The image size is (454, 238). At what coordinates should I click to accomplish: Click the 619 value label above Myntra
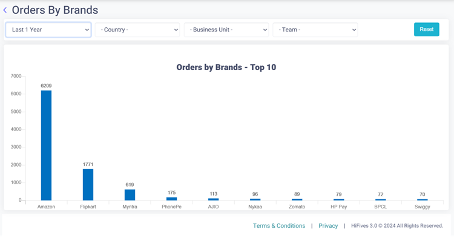pyautogui.click(x=130, y=185)
